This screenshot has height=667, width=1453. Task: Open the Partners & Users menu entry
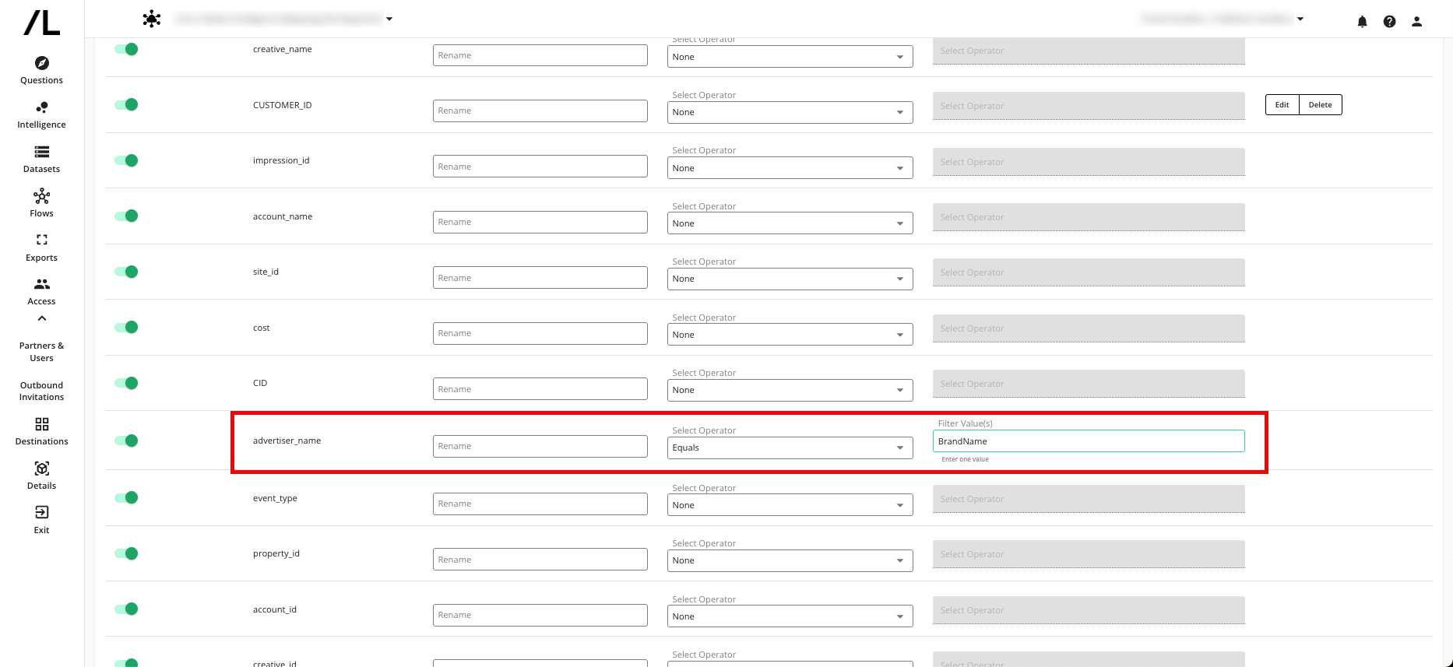[41, 352]
